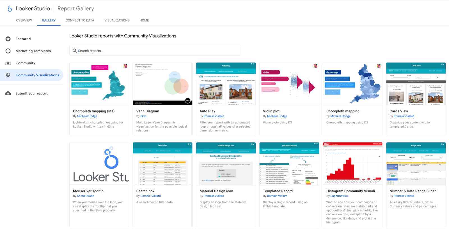Open the Material Design icon thumbnail
Screen dimensions: 449x231
pyautogui.click(x=226, y=164)
